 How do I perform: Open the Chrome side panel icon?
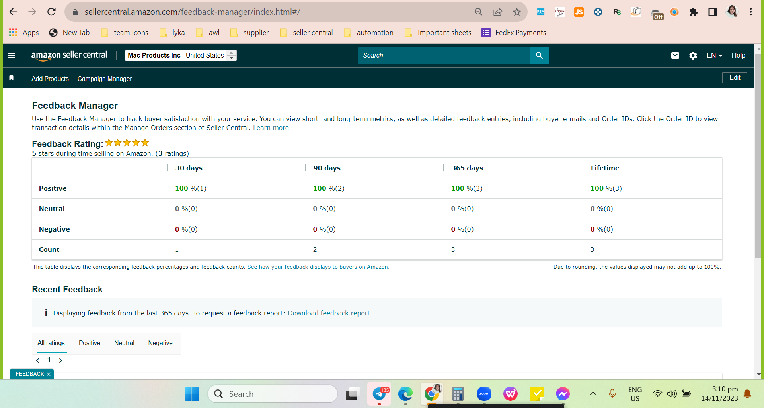tap(713, 12)
